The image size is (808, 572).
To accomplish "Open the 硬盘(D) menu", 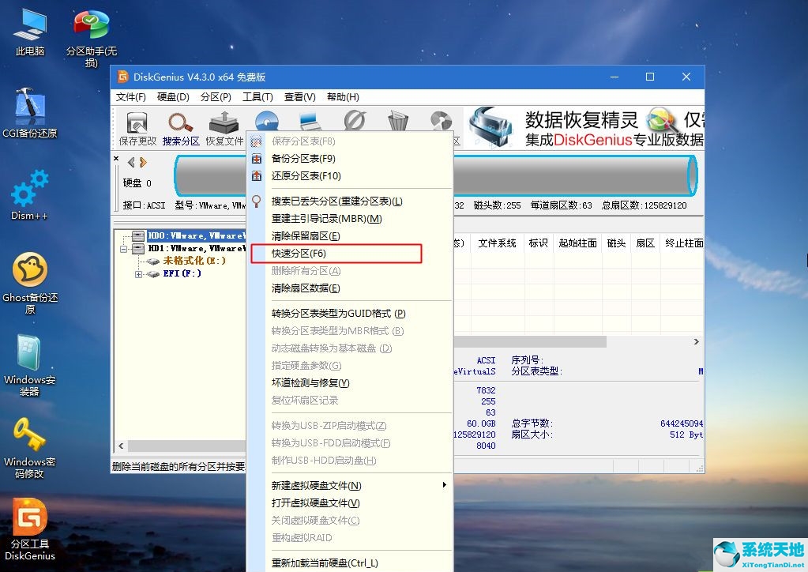I will coord(173,96).
